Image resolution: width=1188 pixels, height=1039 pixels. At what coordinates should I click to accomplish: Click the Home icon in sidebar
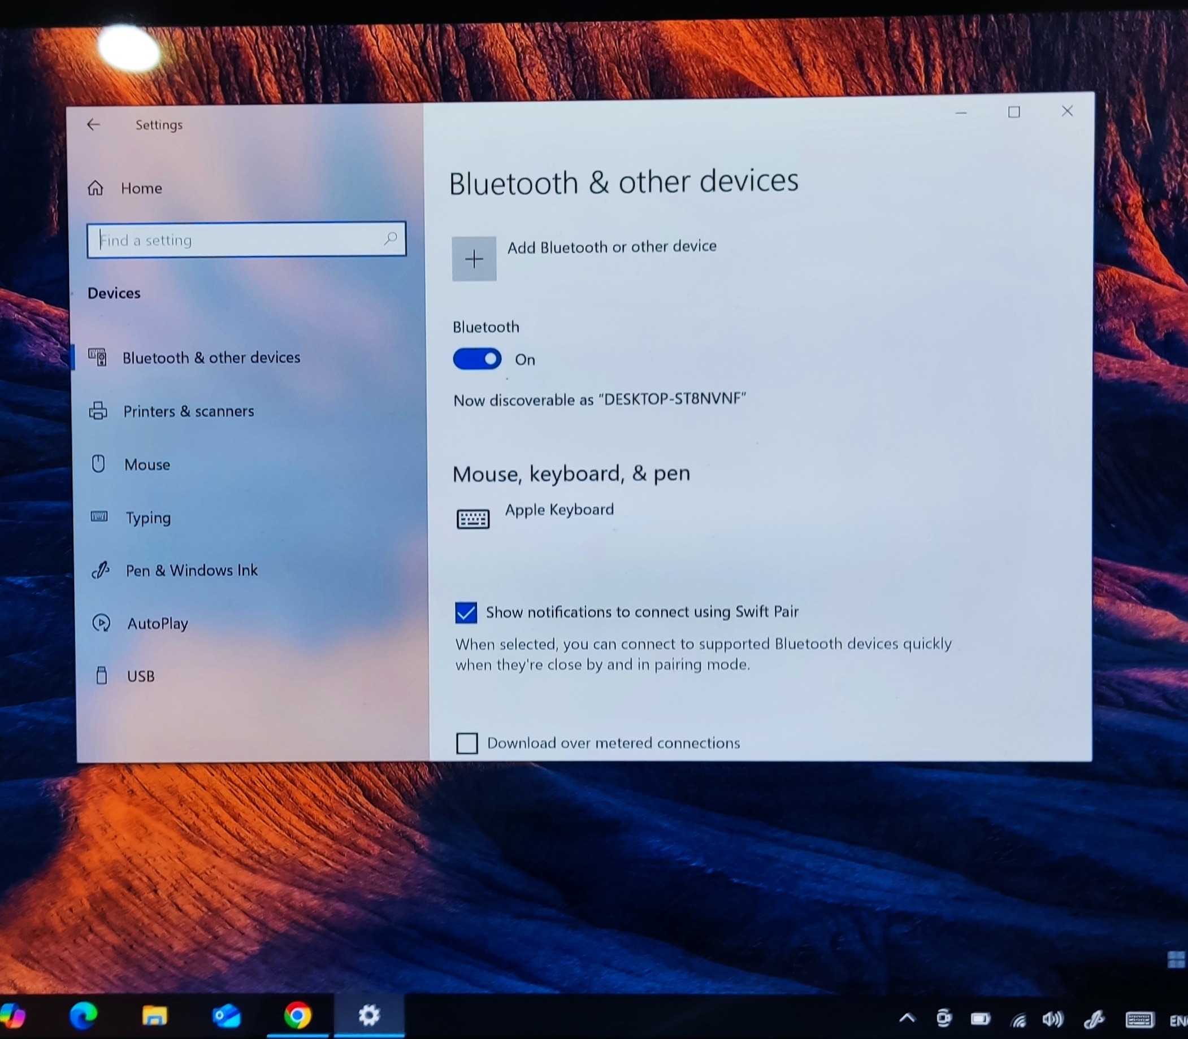(96, 188)
